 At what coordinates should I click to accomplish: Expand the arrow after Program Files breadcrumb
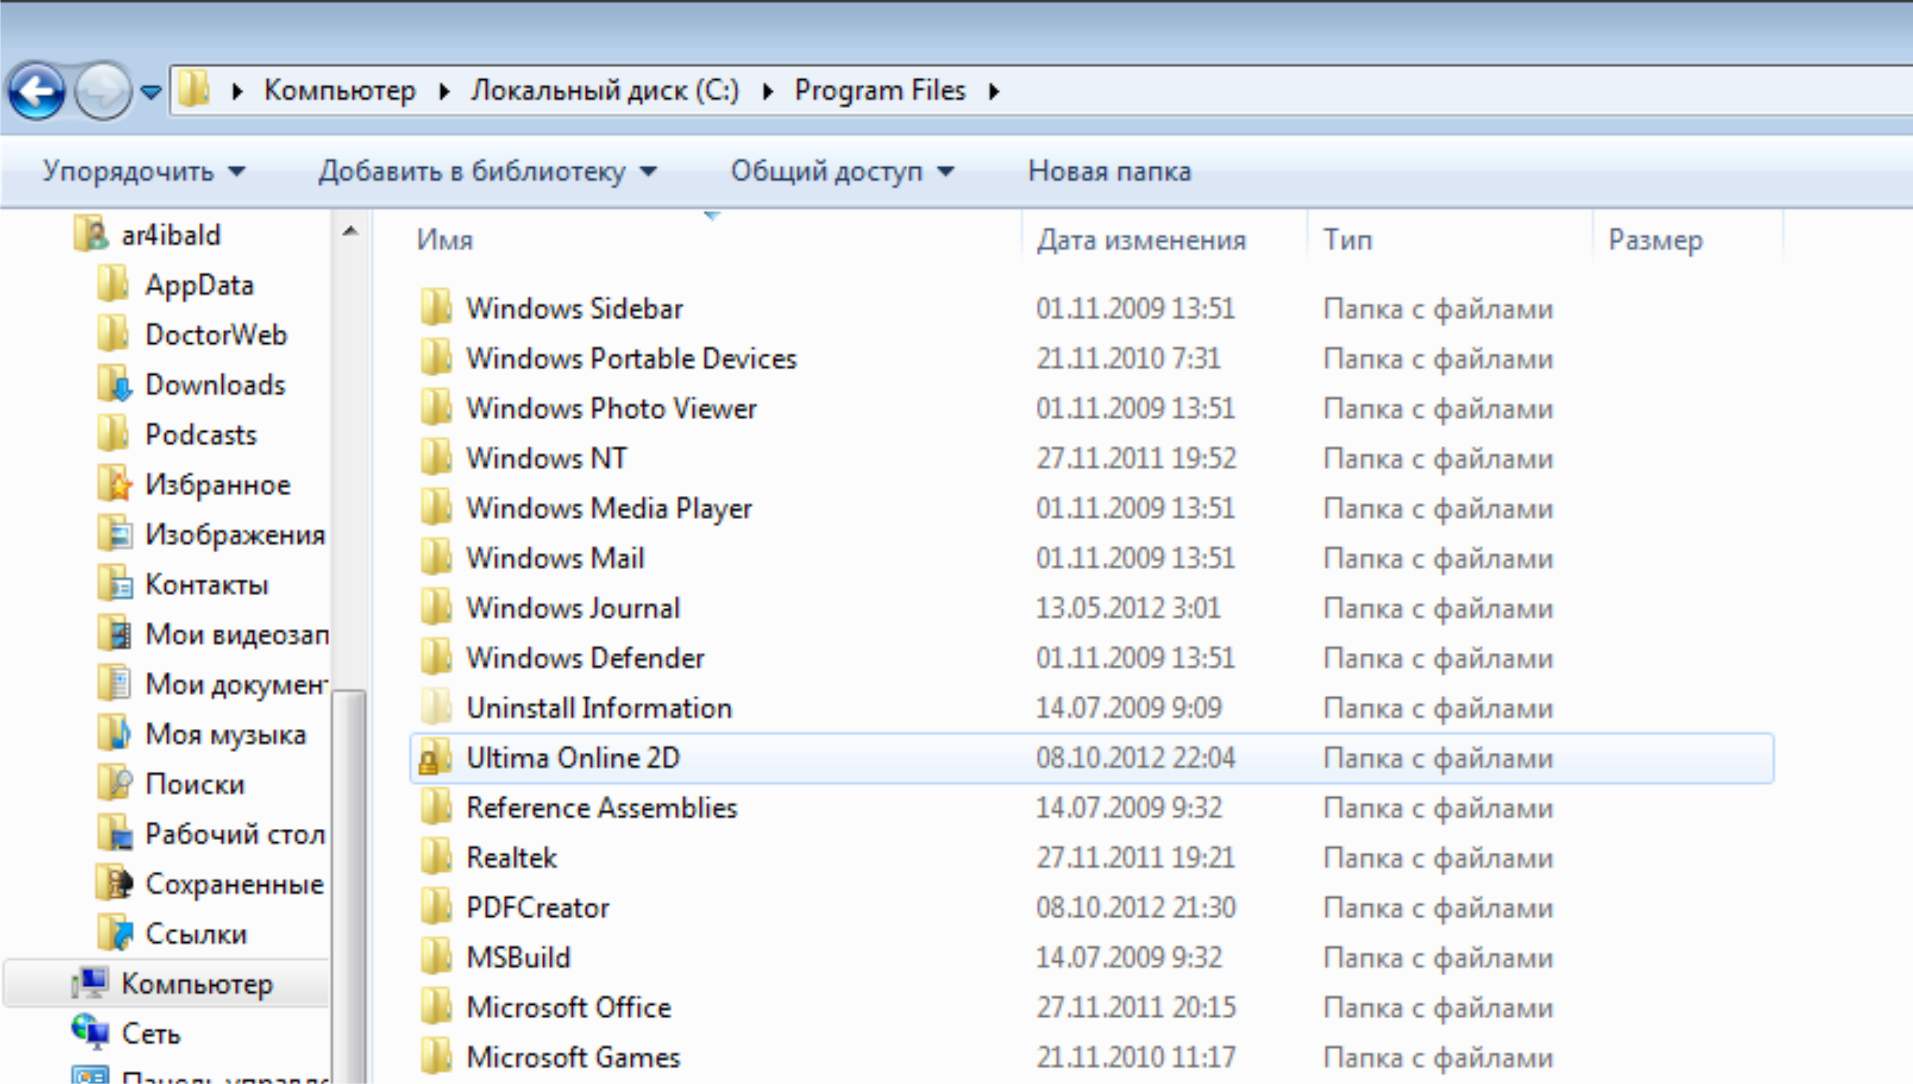click(x=994, y=91)
